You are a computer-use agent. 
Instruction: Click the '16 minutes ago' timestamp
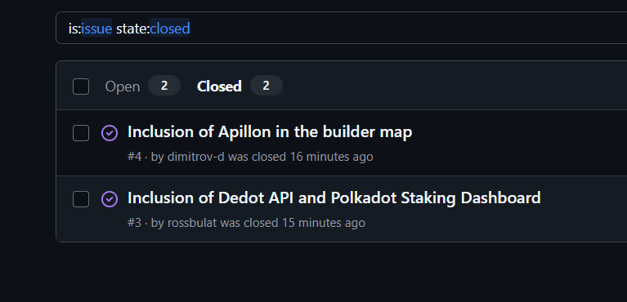[x=332, y=157]
